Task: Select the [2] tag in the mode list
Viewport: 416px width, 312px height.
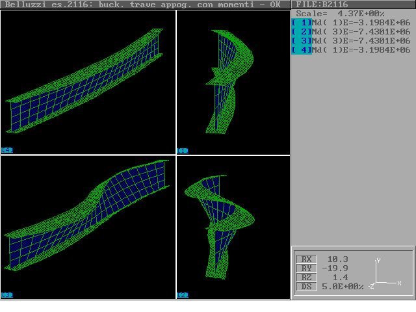Action: tap(302, 32)
